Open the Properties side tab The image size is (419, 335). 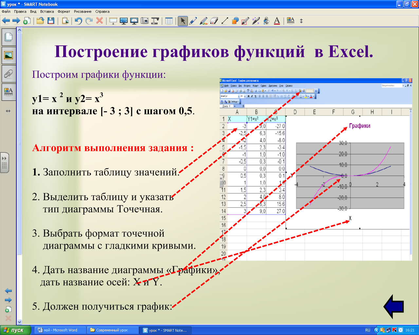pos(8,92)
